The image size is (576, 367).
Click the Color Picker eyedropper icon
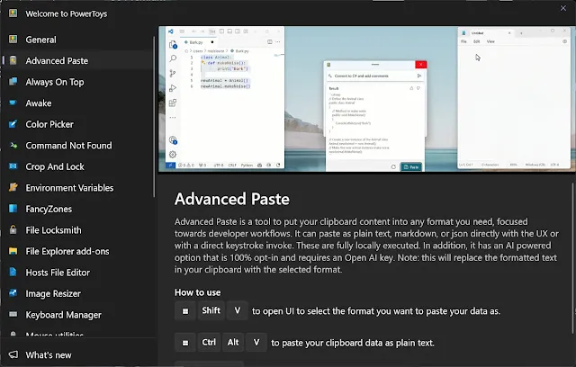(13, 124)
